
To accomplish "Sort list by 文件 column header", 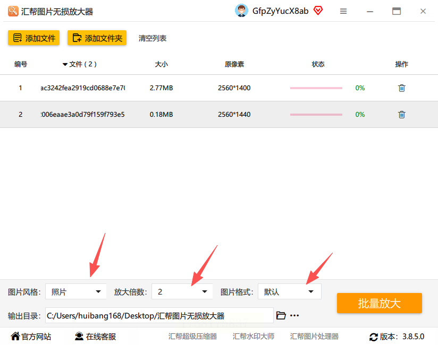I will click(x=80, y=64).
